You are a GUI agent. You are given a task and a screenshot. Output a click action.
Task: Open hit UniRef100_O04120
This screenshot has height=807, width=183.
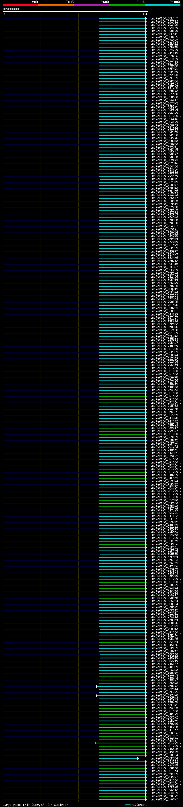[164, 28]
